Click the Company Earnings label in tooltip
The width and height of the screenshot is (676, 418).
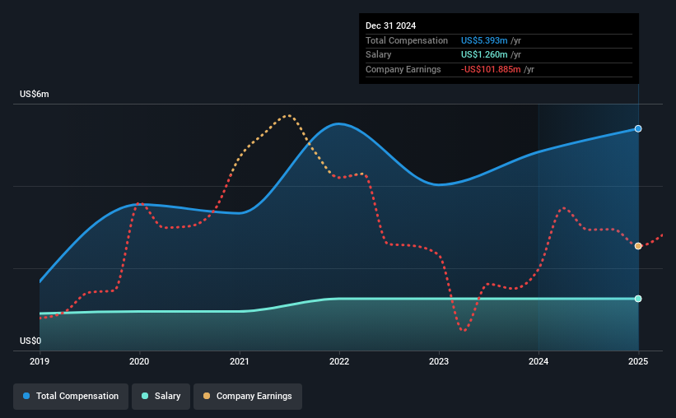[403, 69]
